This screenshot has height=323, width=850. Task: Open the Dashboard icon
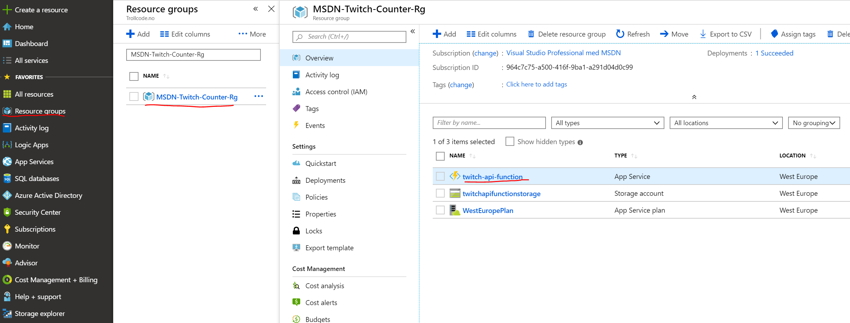click(7, 44)
